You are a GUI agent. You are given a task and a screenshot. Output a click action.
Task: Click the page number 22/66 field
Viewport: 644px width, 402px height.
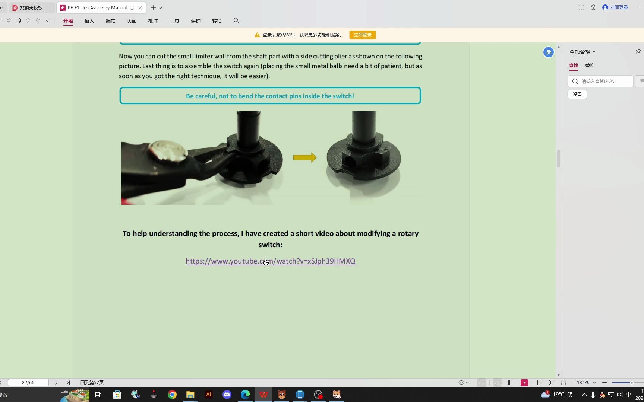28,383
